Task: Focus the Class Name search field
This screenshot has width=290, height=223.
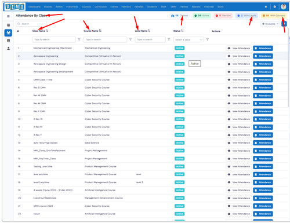Action: pyautogui.click(x=54, y=39)
